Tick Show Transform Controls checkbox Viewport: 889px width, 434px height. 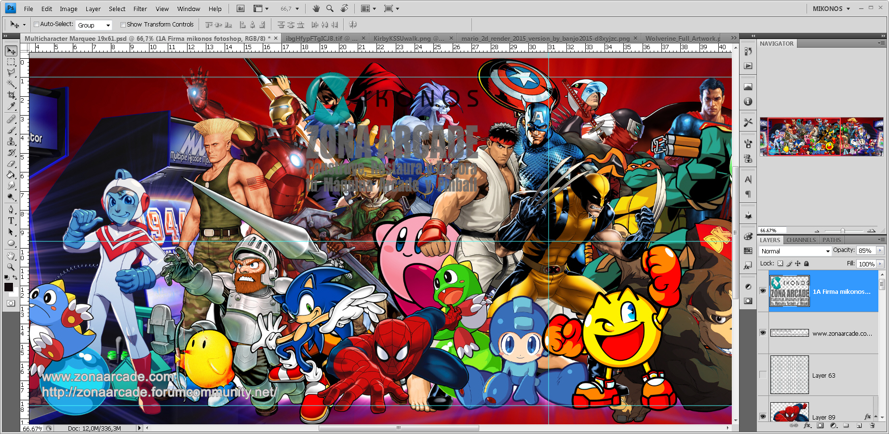[123, 25]
